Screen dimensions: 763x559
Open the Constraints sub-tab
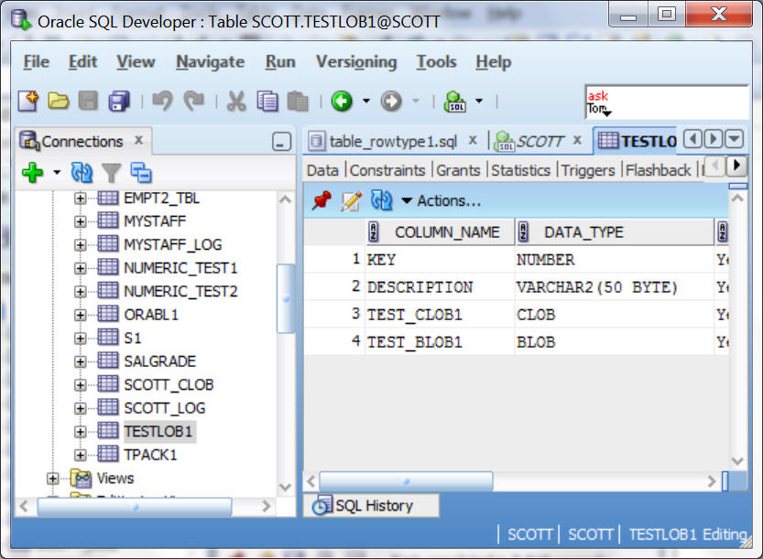pyautogui.click(x=387, y=170)
